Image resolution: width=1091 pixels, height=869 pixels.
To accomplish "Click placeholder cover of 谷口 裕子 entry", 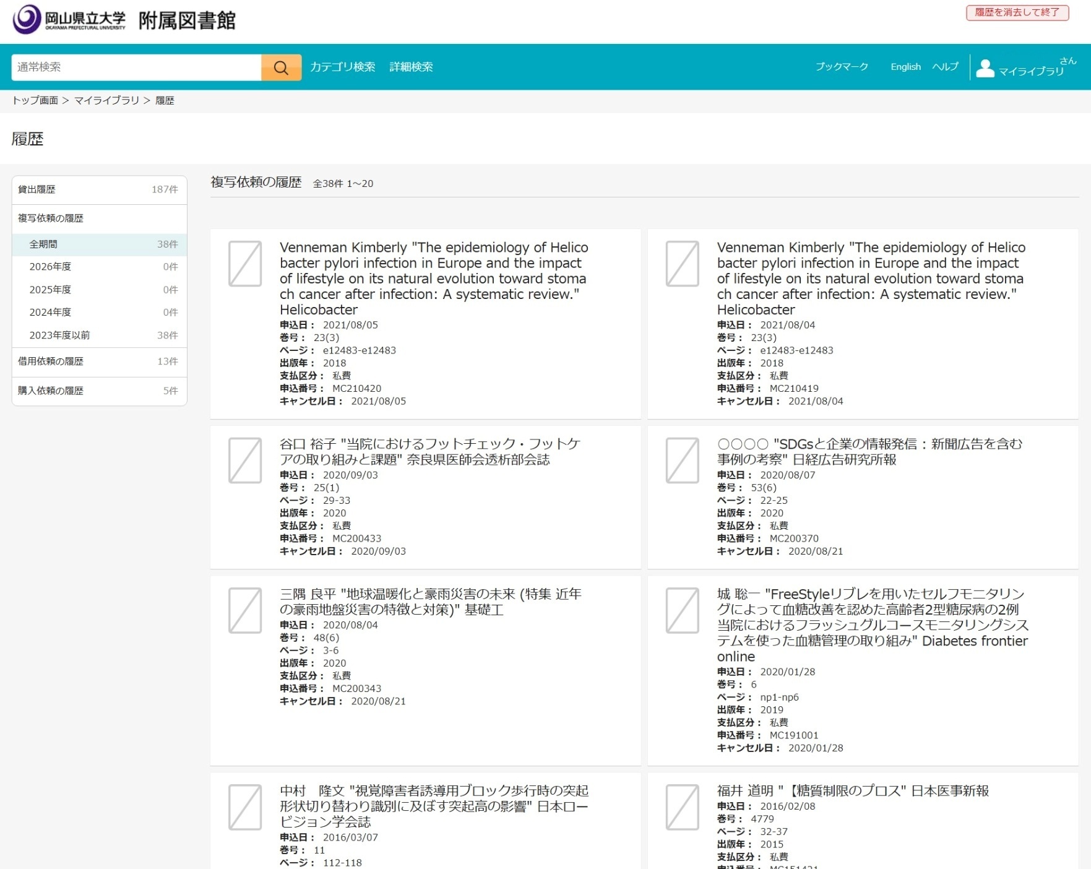I will click(245, 460).
